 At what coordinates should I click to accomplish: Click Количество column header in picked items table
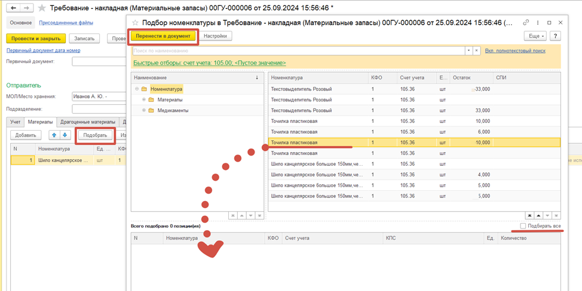(x=529, y=239)
